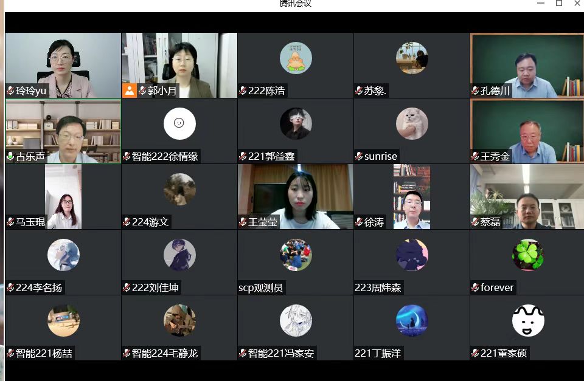Screen dimensions: 584x381
Task: Click sunrise's cat avatar
Action: pyautogui.click(x=412, y=123)
